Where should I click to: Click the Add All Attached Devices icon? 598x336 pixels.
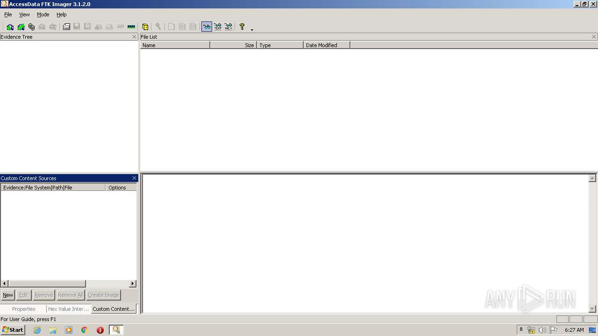point(21,27)
